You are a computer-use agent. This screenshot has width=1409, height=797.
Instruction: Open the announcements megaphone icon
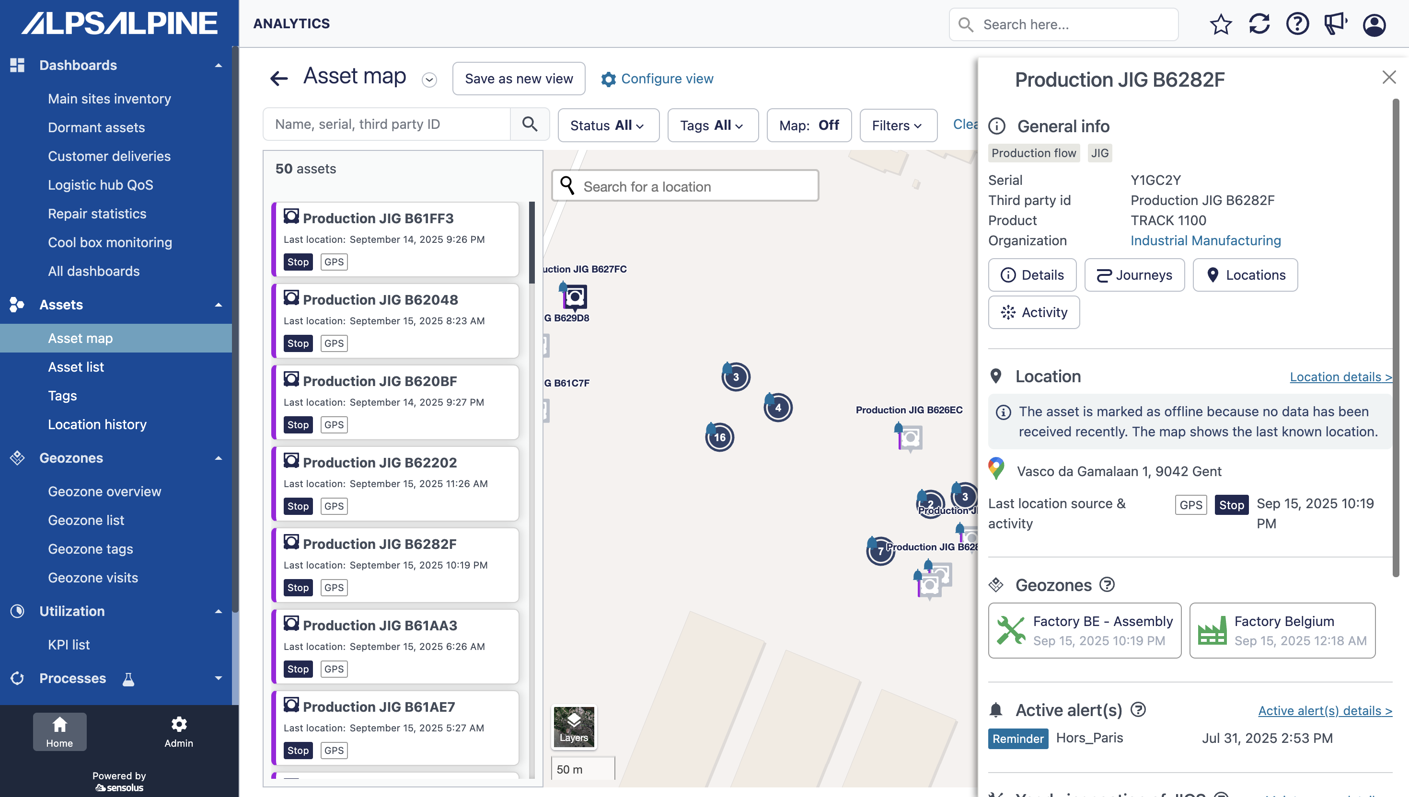tap(1336, 24)
